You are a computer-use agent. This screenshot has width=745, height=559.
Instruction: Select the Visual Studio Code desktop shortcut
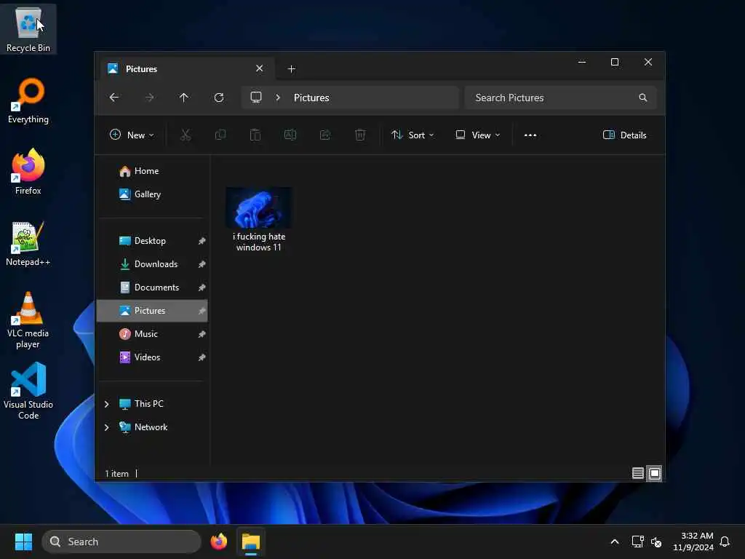pos(28,391)
